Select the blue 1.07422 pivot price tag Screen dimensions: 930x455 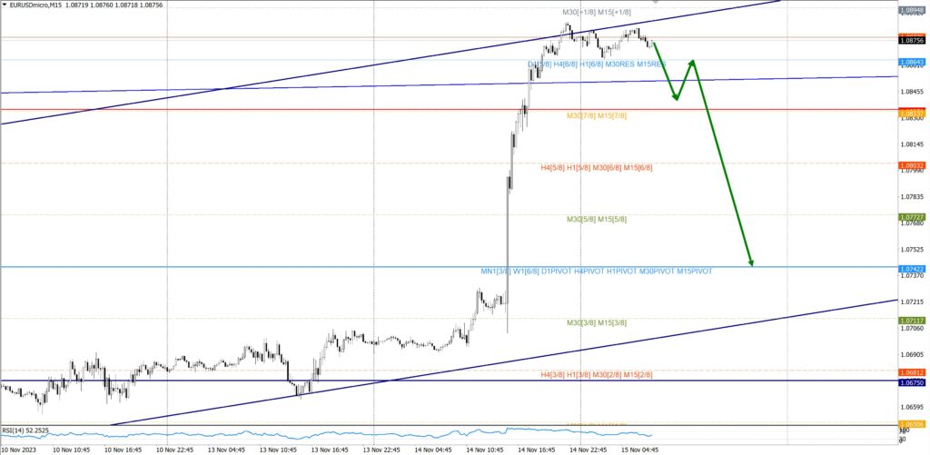pyautogui.click(x=912, y=269)
